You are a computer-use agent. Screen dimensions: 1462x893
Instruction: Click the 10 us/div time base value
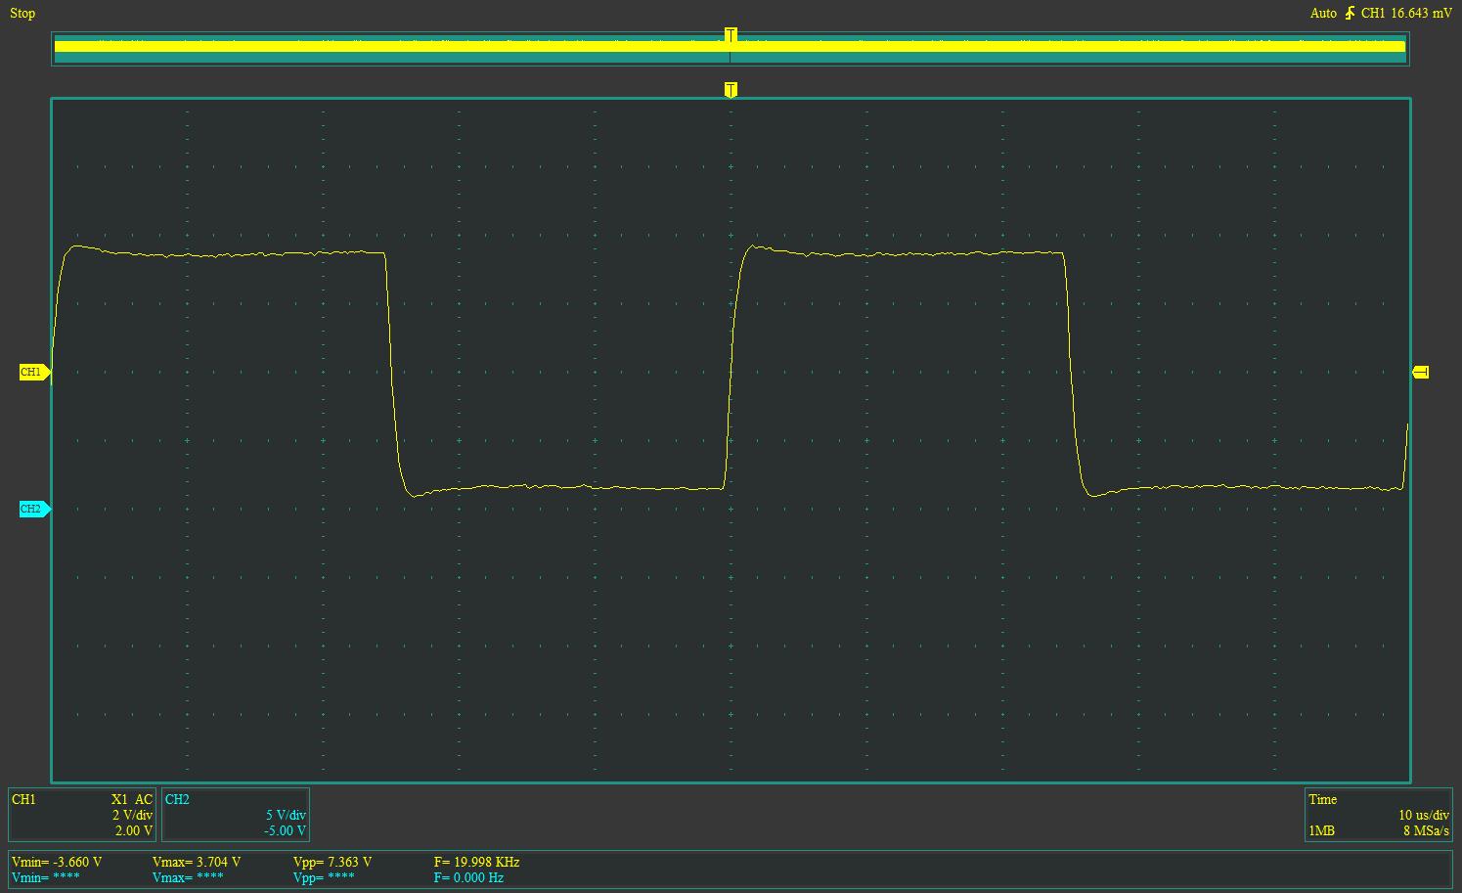pos(1424,815)
